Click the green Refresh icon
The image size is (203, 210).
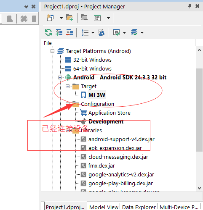(48, 32)
